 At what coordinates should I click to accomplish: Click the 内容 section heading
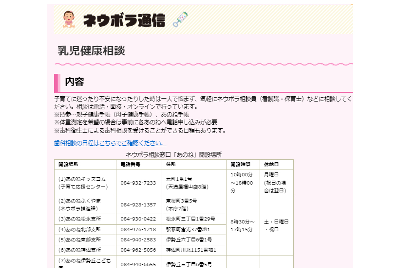click(75, 82)
